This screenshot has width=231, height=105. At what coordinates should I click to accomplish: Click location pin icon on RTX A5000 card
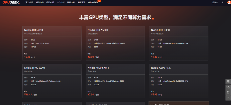[x=88, y=34]
